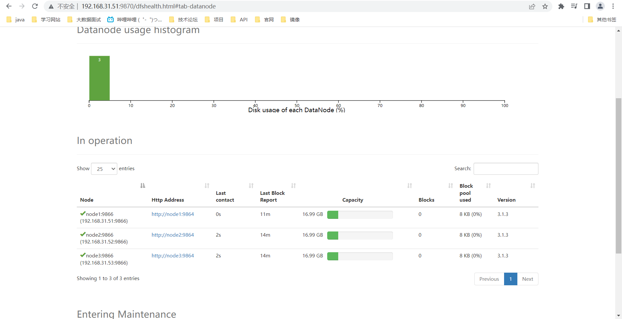Viewport: 622px width, 319px height.
Task: Open the Chrome three-dot menu
Action: [613, 6]
